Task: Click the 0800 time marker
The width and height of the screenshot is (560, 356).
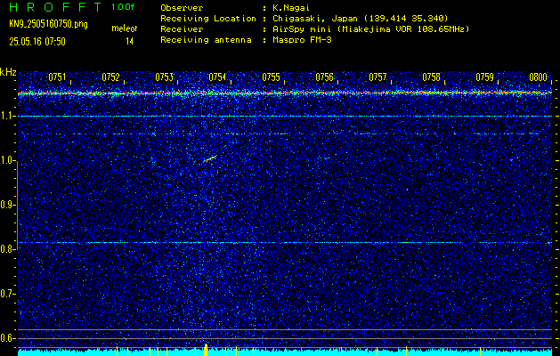Action: pyautogui.click(x=539, y=77)
